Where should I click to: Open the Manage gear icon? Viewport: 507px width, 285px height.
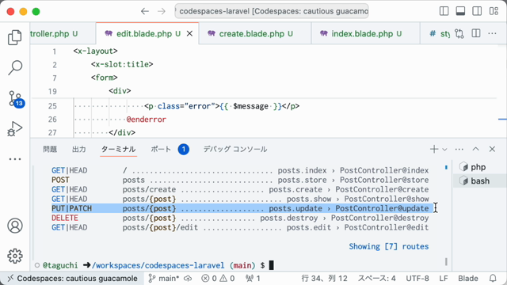coord(15,256)
